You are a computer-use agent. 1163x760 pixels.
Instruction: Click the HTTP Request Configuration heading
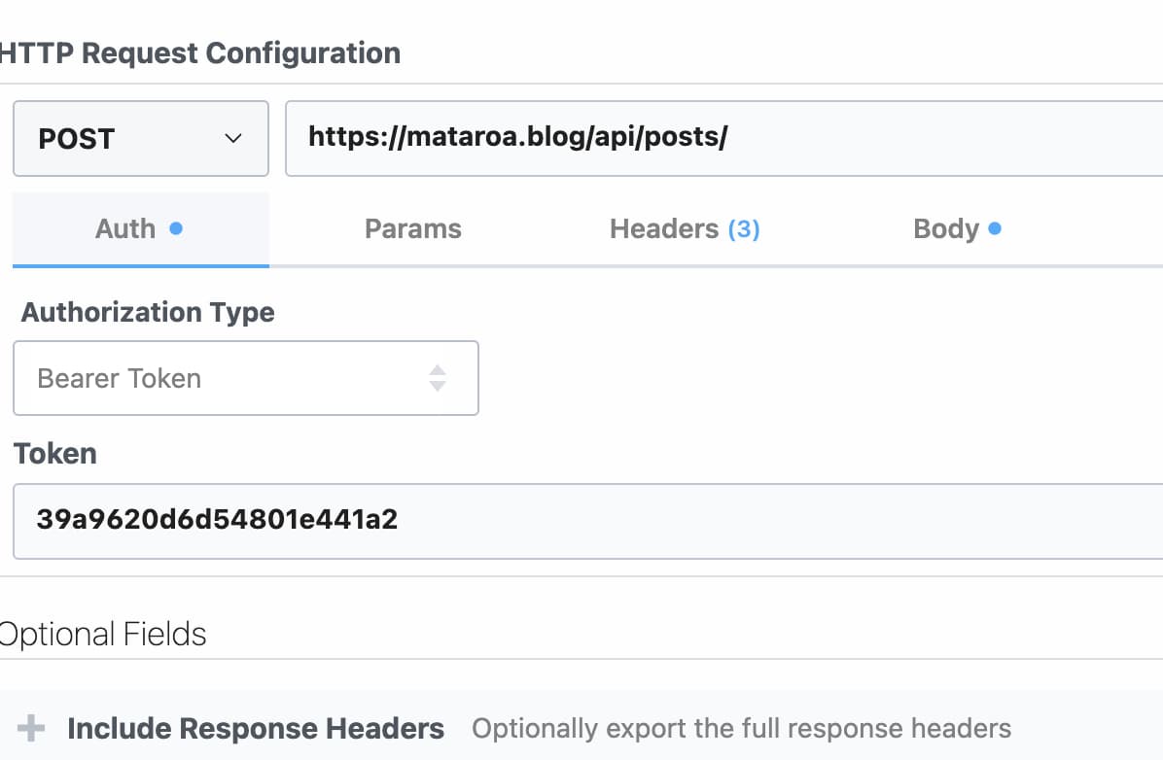200,53
